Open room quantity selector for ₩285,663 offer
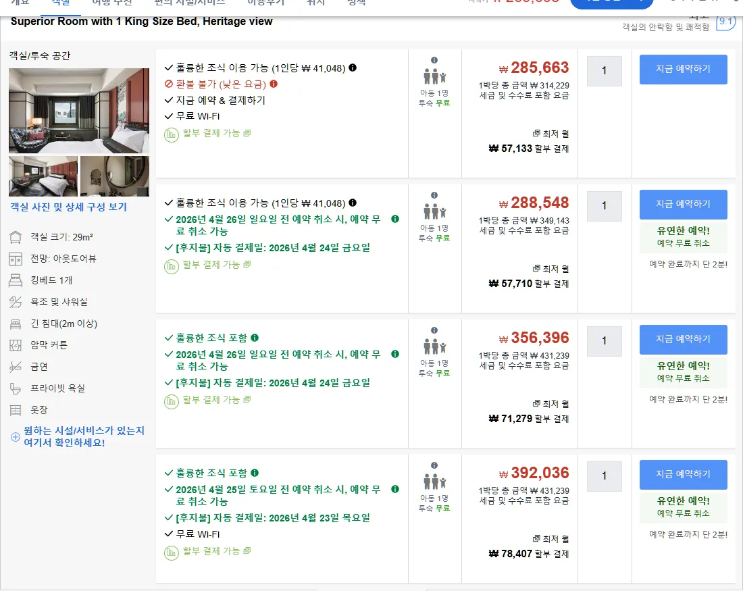This screenshot has height=591, width=743. pos(604,71)
